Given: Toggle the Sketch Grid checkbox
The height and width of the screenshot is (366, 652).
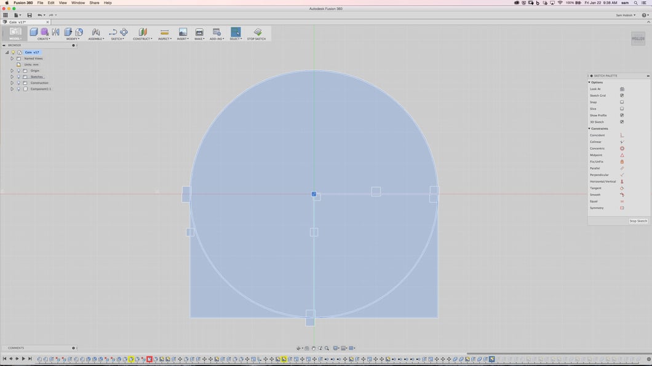Looking at the screenshot, I should (x=622, y=96).
